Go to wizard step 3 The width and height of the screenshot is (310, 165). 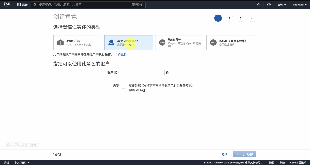pyautogui.click(x=240, y=18)
